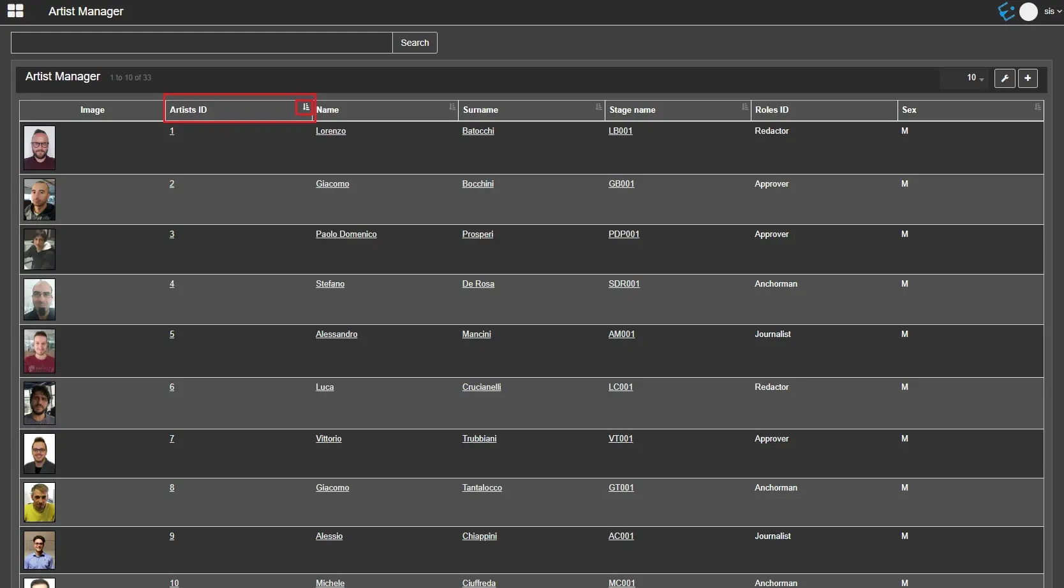Open the wrench settings tool

1005,78
